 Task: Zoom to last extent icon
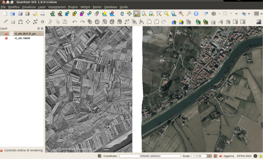point(181,13)
